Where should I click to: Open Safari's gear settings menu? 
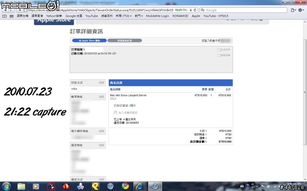[301, 10]
